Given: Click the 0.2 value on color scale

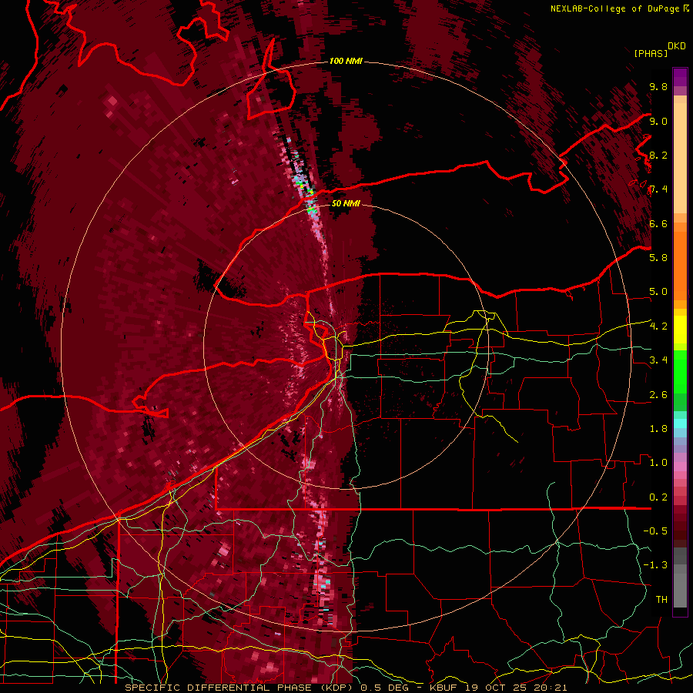Looking at the screenshot, I should tap(658, 497).
